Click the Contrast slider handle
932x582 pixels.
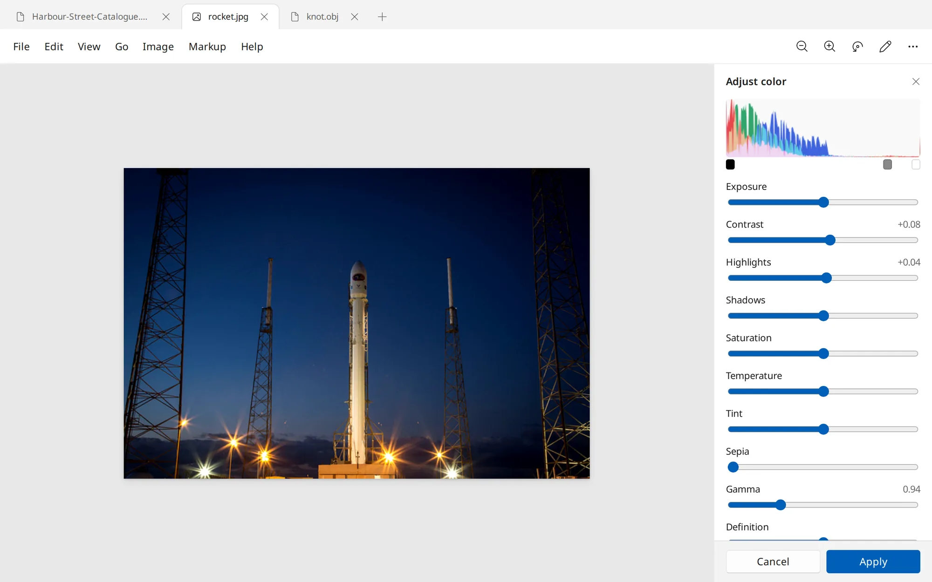830,240
